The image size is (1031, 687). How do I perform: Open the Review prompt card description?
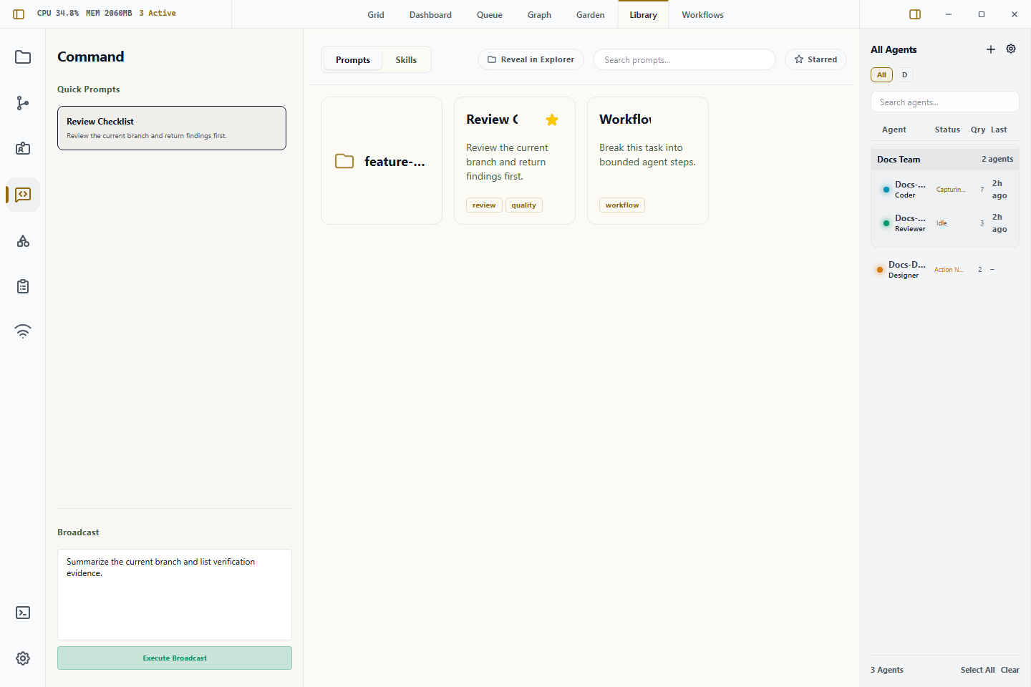pyautogui.click(x=507, y=162)
